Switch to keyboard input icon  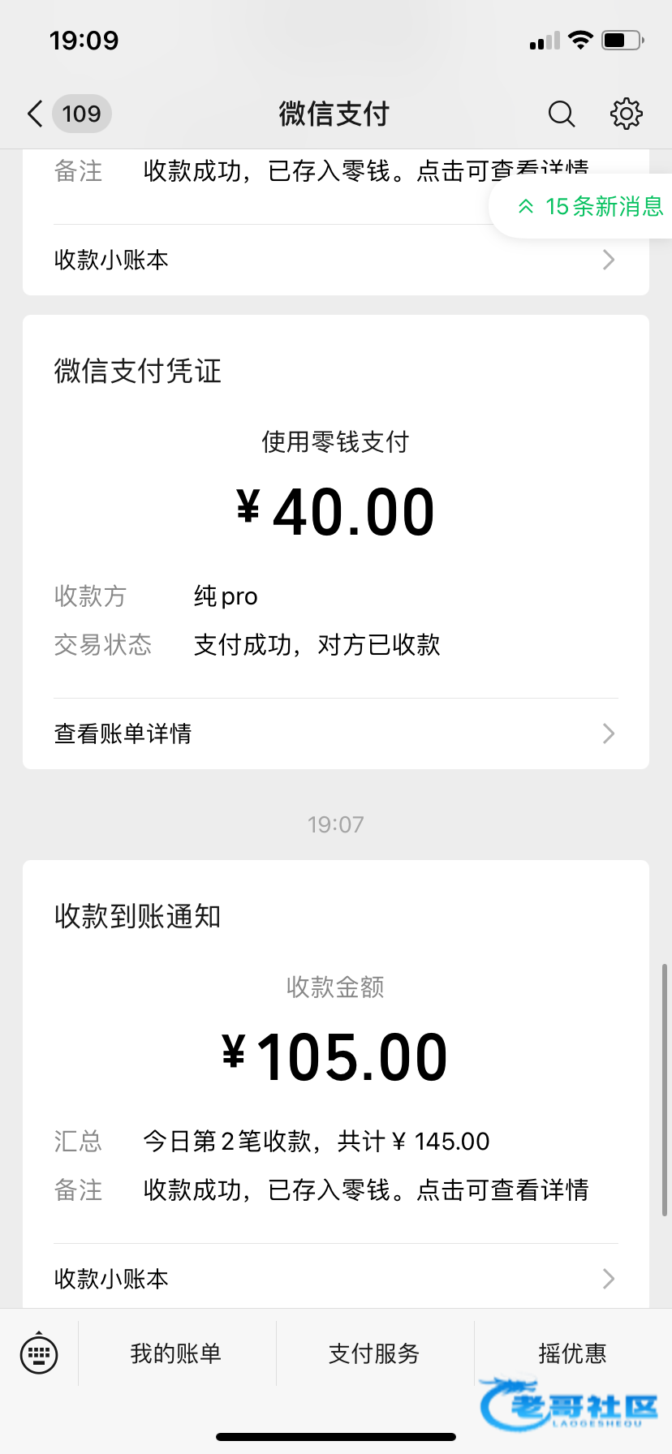click(39, 1353)
